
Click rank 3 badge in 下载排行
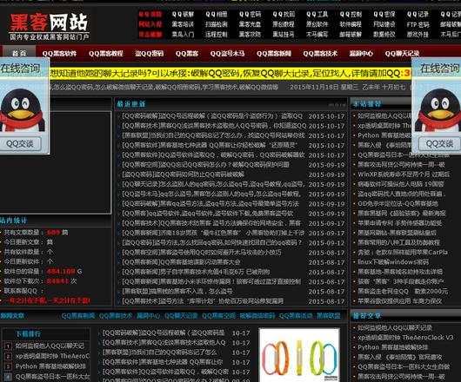point(8,366)
